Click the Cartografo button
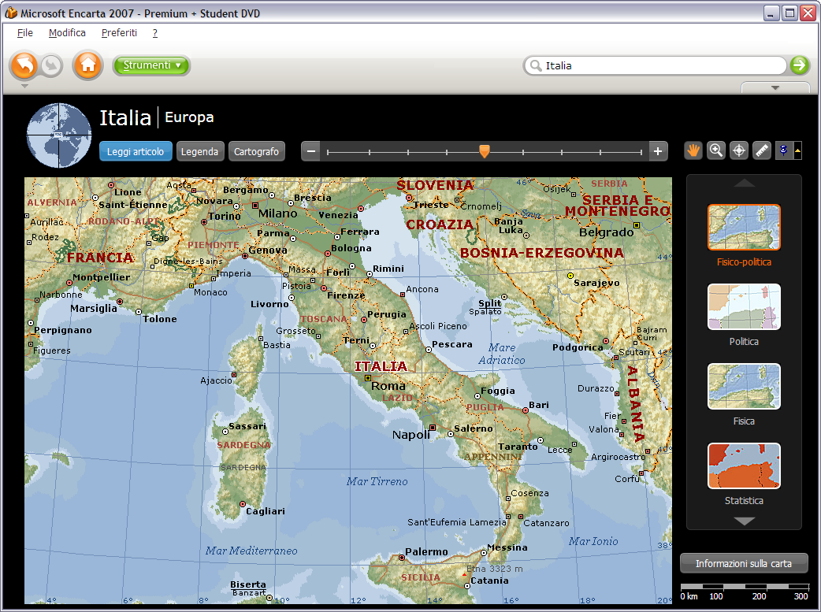821x612 pixels. pyautogui.click(x=256, y=151)
